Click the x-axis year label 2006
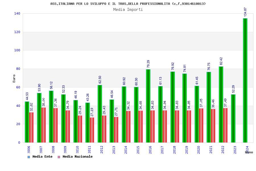Viewport: 256px width, 171px height. pos(28,150)
